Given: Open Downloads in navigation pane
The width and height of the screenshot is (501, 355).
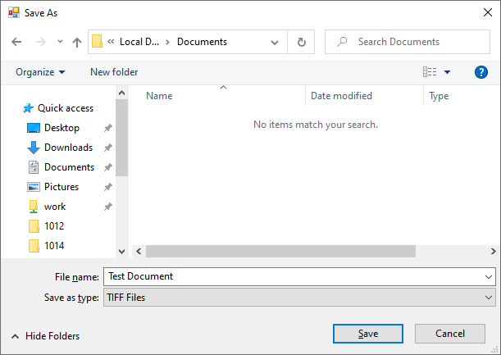Looking at the screenshot, I should tap(60, 148).
